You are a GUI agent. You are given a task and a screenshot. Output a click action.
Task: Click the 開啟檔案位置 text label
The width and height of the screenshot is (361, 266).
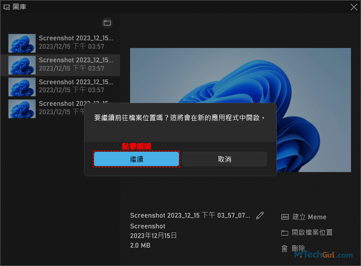pos(312,233)
